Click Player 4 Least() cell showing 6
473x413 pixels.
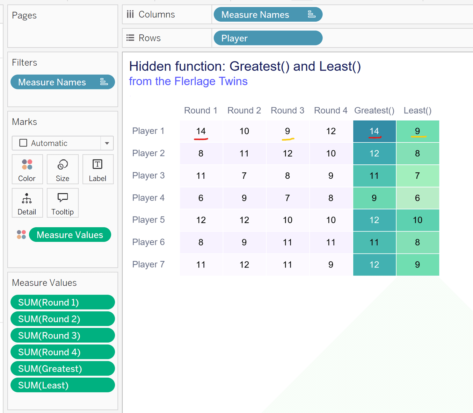click(x=417, y=198)
